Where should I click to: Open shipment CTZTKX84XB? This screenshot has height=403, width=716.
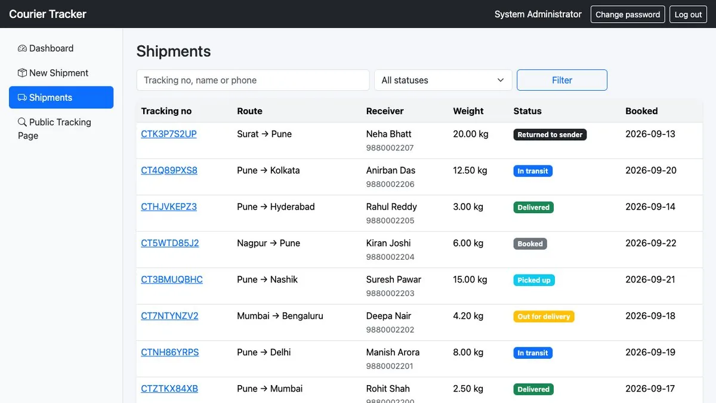pos(169,389)
